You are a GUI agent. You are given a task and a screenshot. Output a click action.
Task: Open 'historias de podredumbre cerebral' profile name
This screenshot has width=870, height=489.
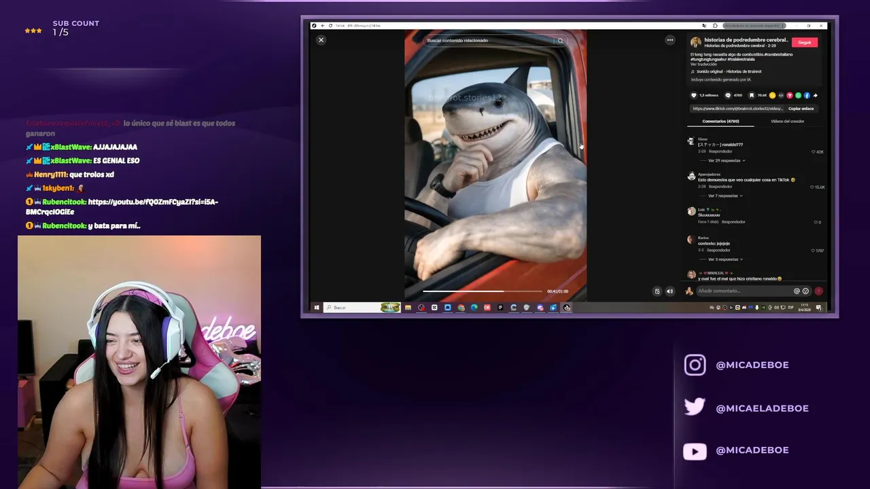[x=746, y=40]
